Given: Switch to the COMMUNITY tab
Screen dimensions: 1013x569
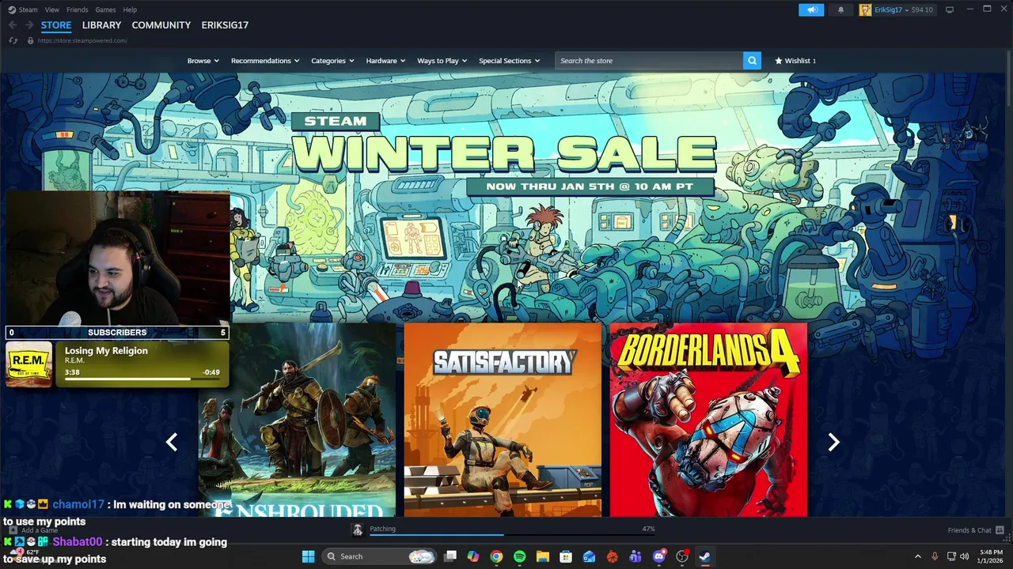Looking at the screenshot, I should point(161,25).
